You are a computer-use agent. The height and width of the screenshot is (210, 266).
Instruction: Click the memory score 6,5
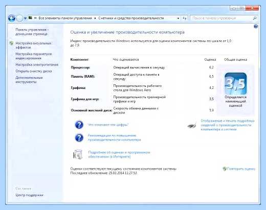(x=211, y=76)
